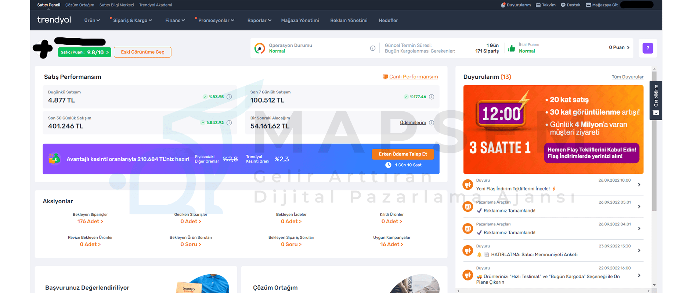Open the 26.09.2022 04:01 Reklamınız Tamamlandı arrow
The image size is (693, 293).
[639, 229]
